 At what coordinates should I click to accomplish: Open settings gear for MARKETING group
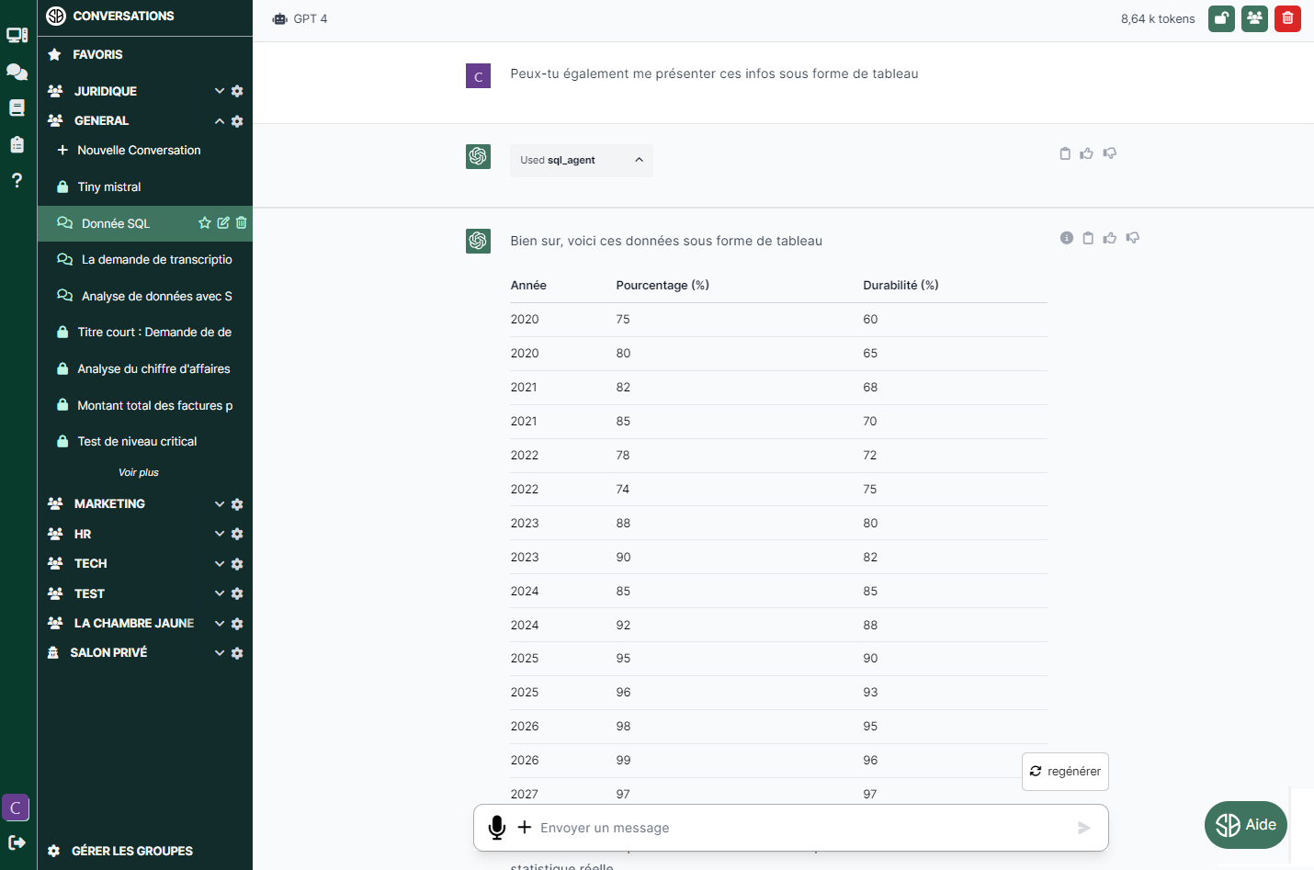click(x=237, y=504)
